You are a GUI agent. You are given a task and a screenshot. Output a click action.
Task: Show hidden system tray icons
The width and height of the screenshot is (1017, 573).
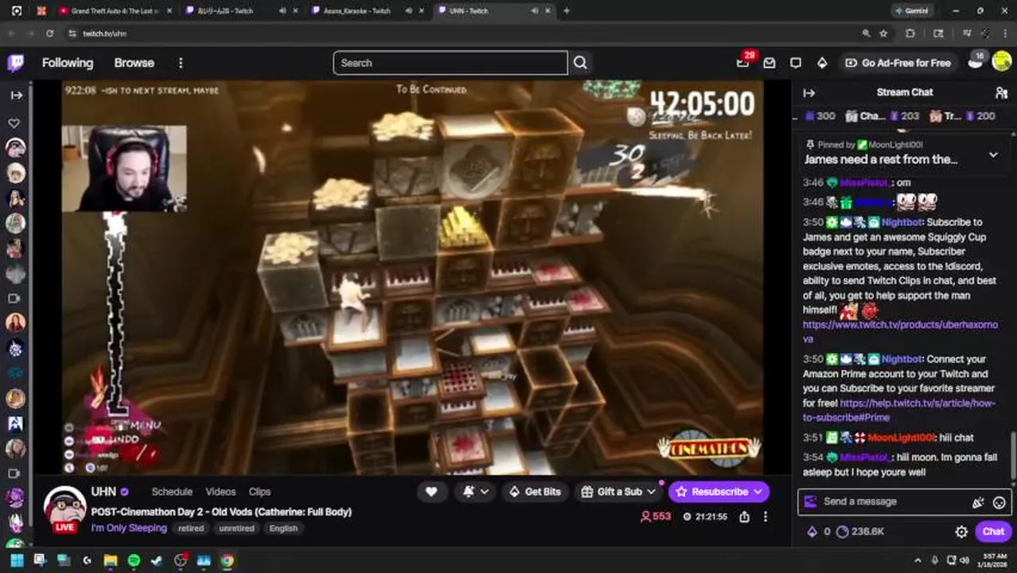coord(918,561)
